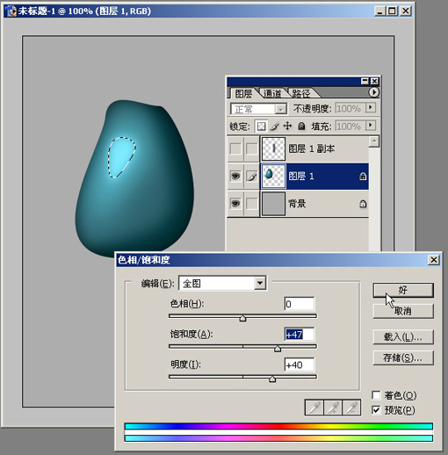
Task: Switch to the 图层 tab
Action: click(x=243, y=94)
